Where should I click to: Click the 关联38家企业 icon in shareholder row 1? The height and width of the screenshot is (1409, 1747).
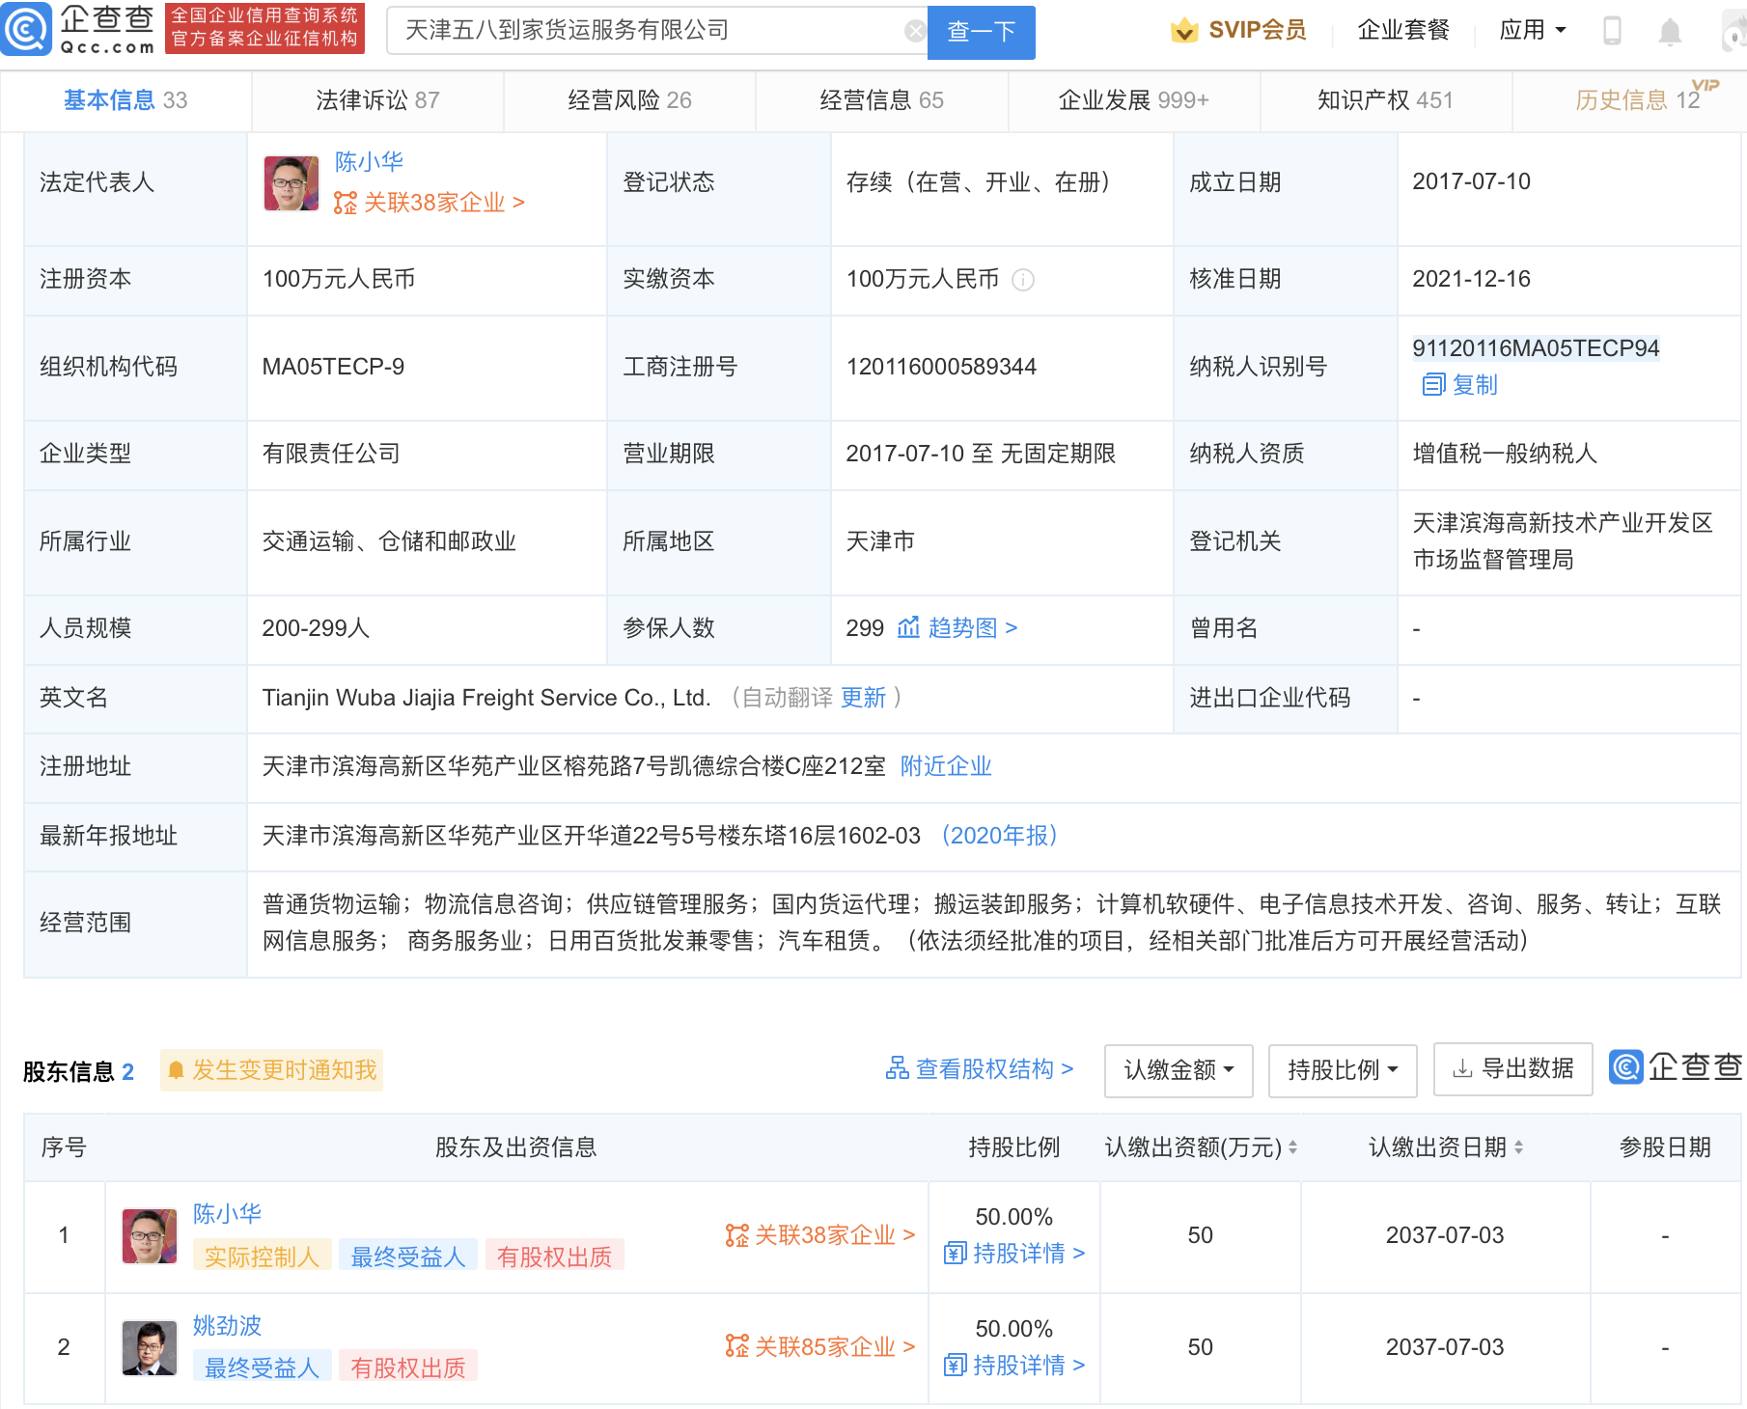pos(736,1235)
